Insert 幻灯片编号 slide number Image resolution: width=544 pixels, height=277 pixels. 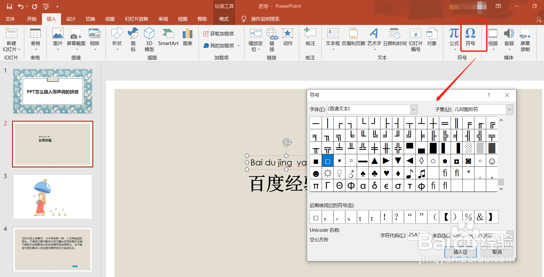pos(415,40)
